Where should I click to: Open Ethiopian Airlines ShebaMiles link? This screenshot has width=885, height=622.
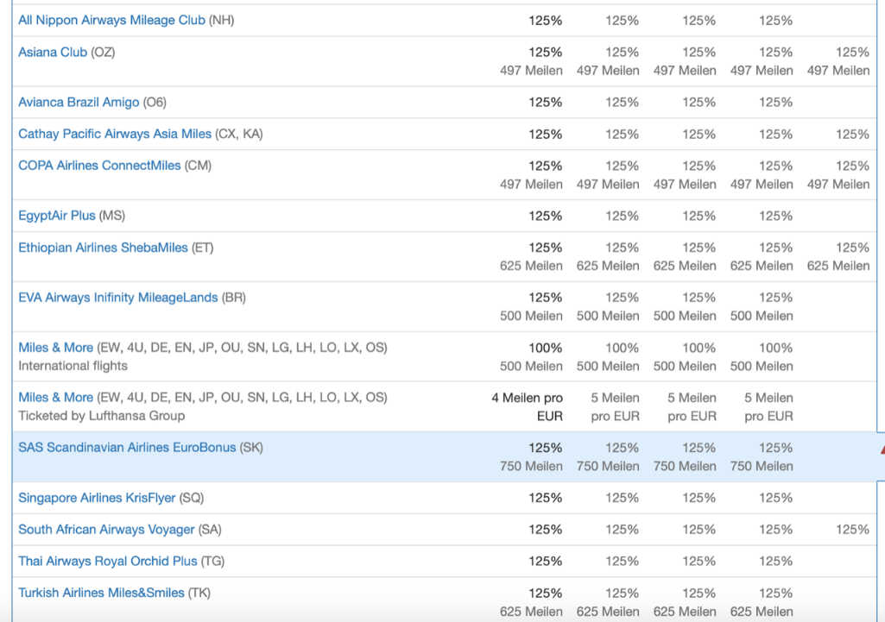click(103, 248)
